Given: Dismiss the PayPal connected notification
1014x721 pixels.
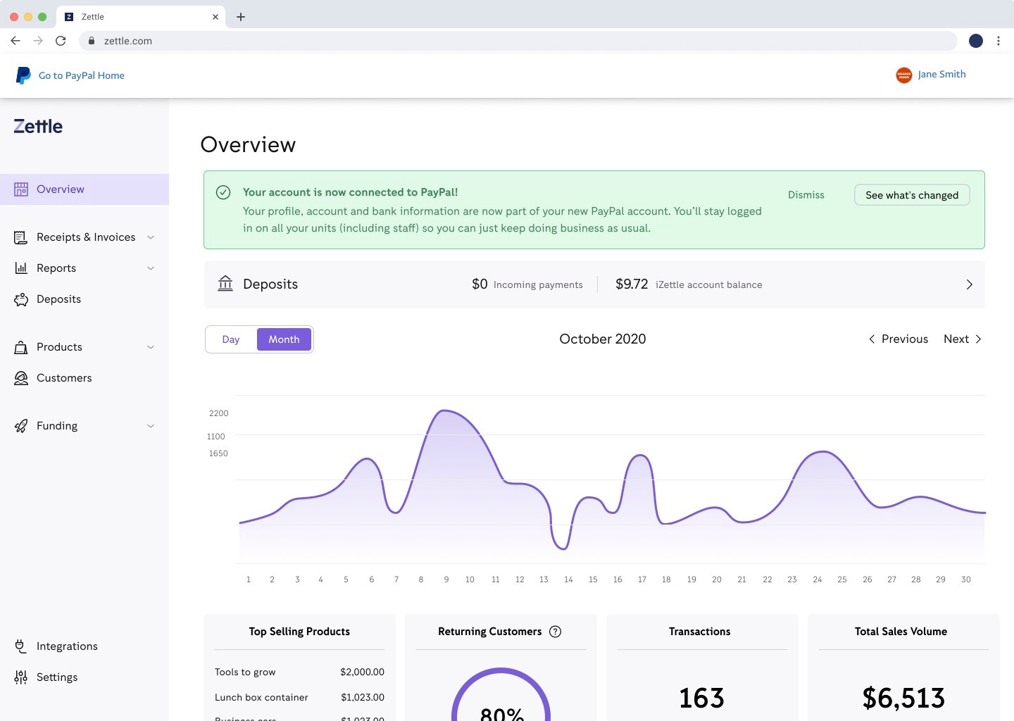Looking at the screenshot, I should point(806,195).
